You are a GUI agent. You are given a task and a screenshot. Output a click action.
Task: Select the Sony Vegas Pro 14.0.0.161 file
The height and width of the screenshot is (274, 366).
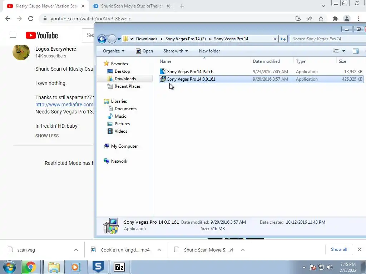point(261,79)
